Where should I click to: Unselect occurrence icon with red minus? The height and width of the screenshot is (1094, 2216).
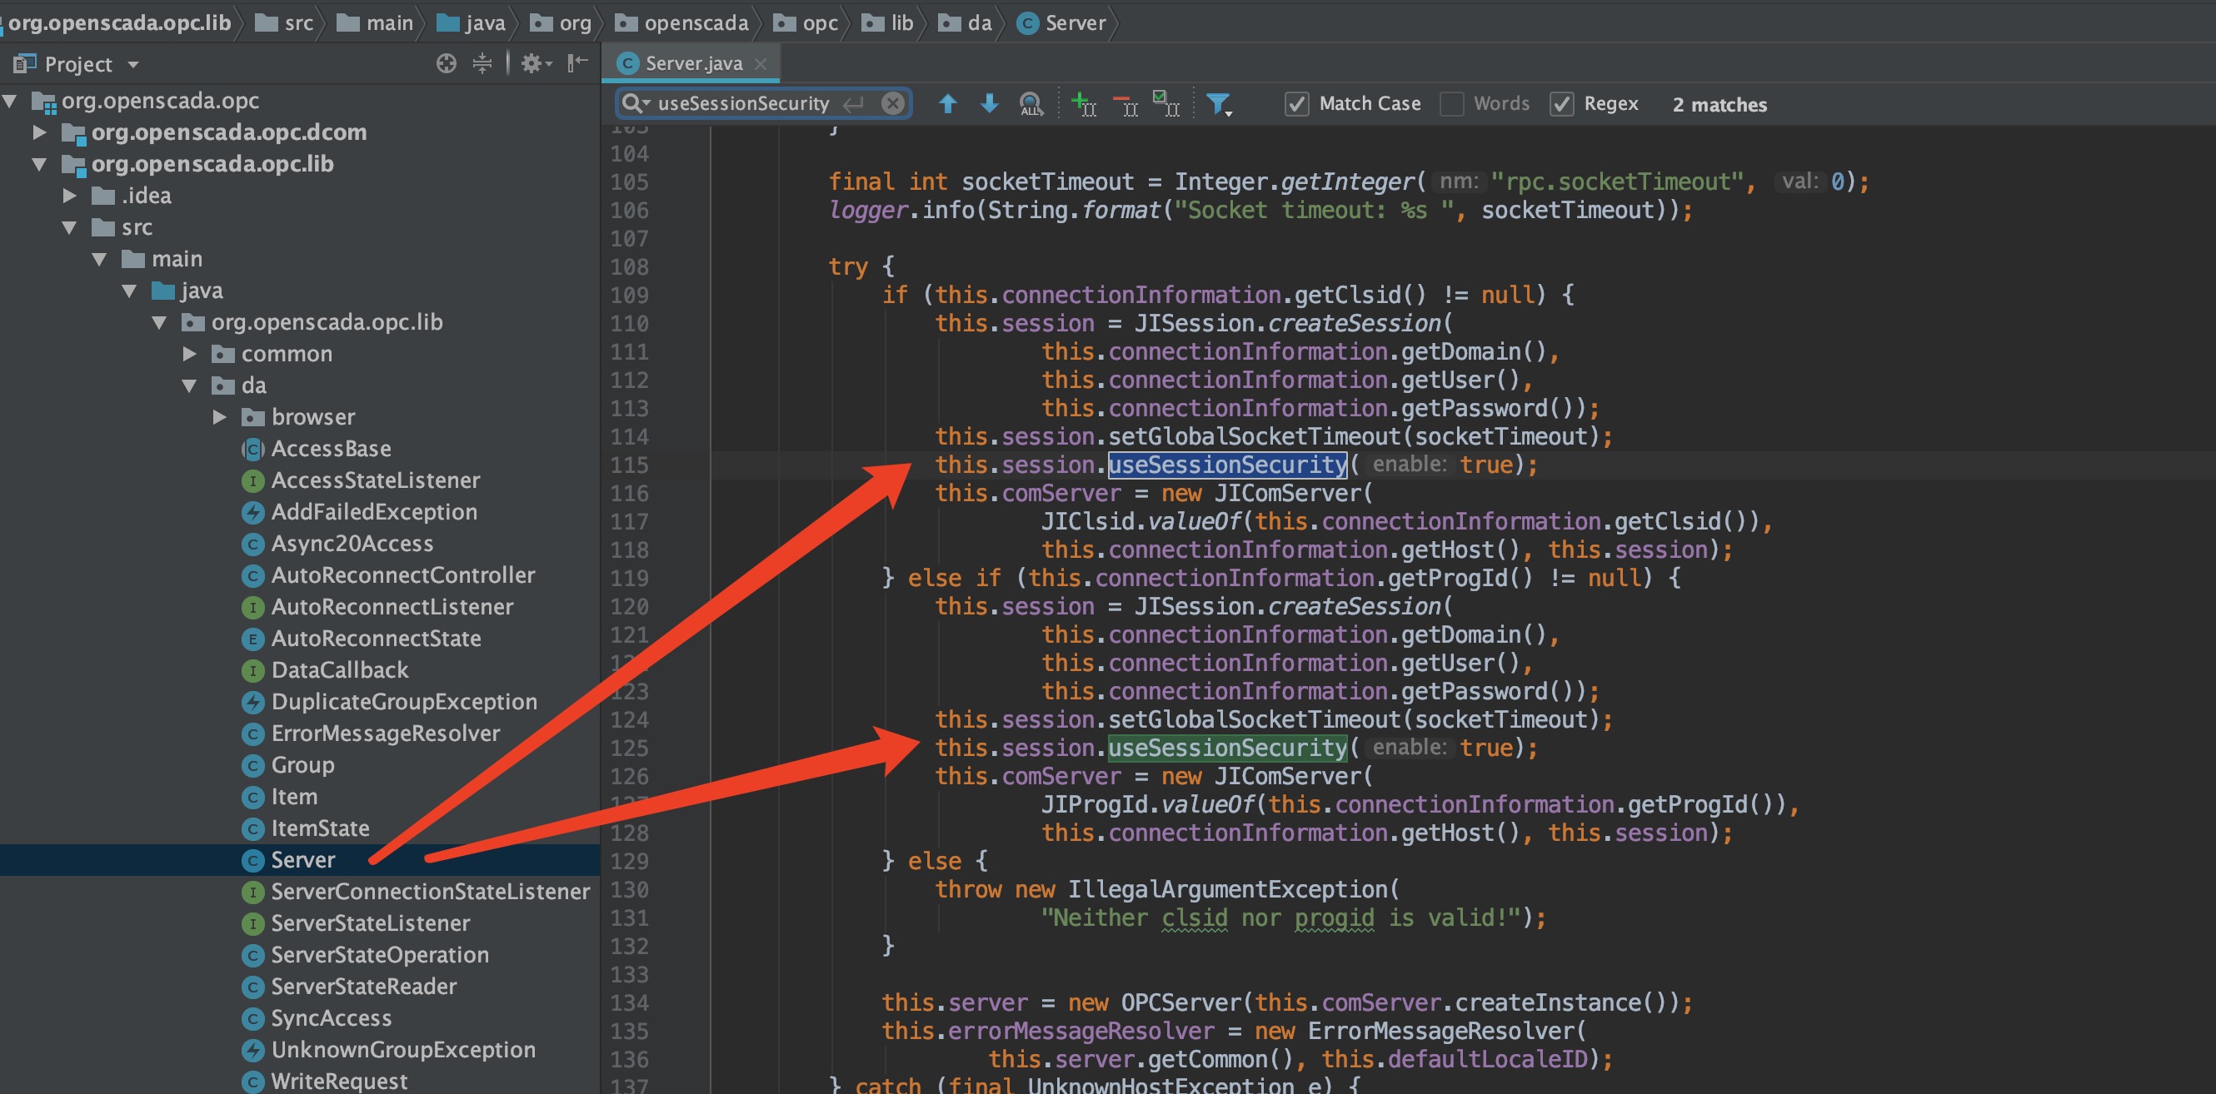point(1125,104)
